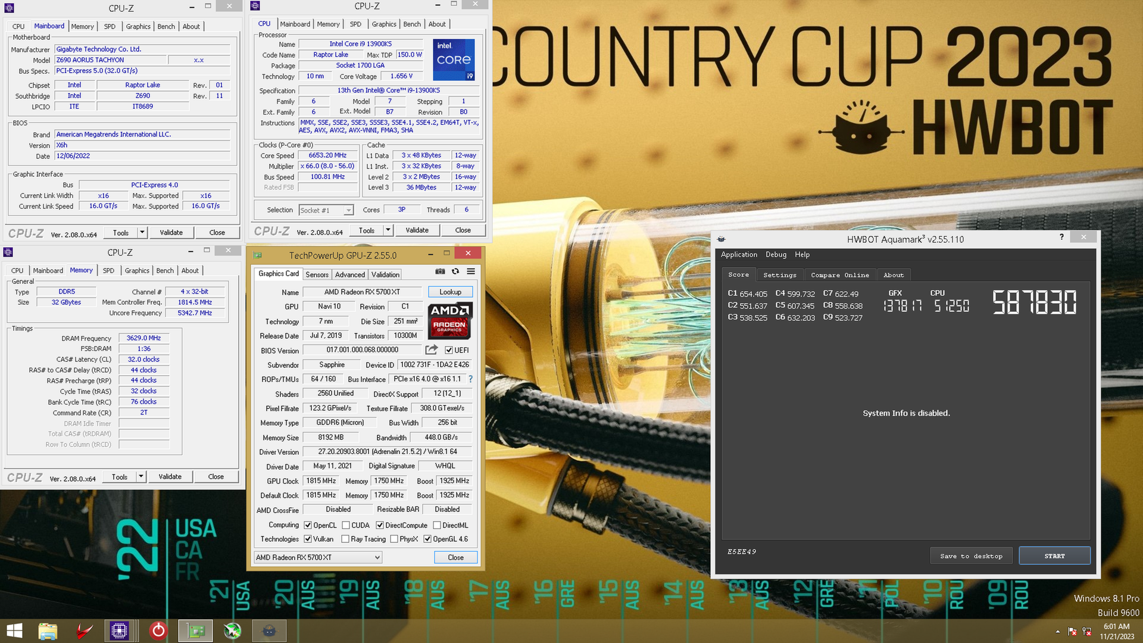Click the GPU Name field in GPU-Z
The height and width of the screenshot is (643, 1143).
362,292
